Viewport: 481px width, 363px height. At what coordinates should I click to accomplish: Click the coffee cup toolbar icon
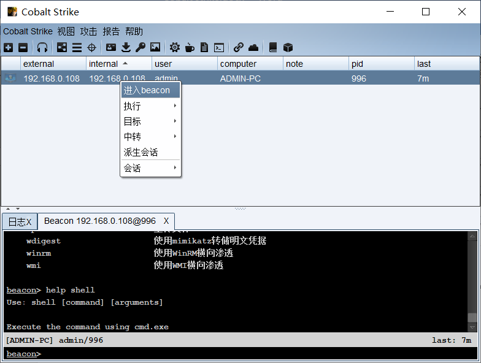190,47
